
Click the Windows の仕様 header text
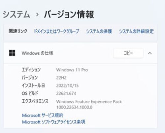click(x=37, y=53)
